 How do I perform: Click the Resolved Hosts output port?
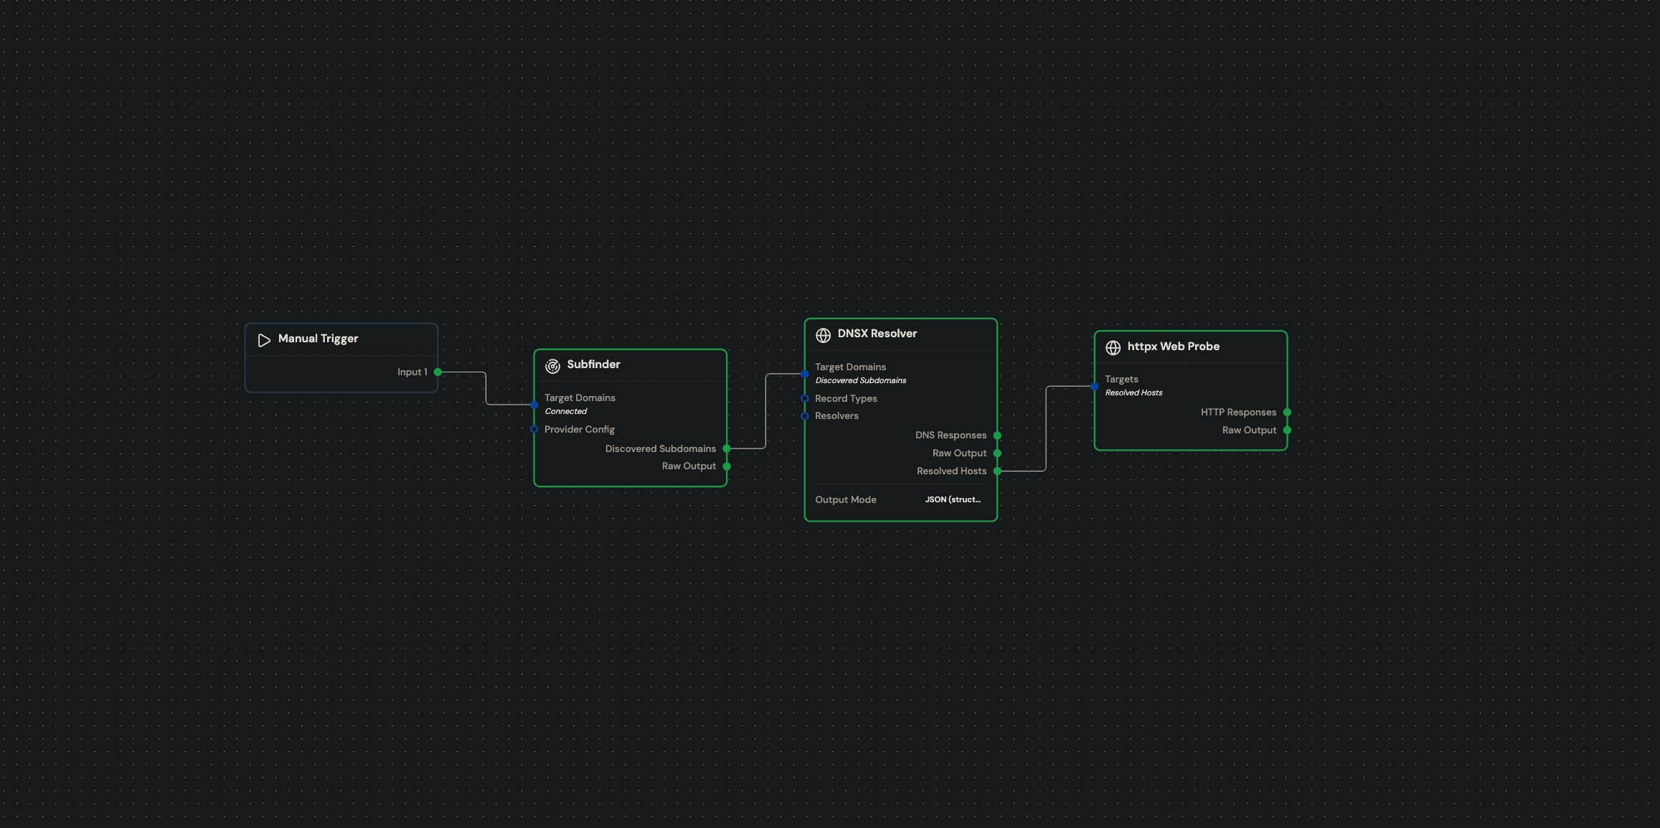coord(997,471)
